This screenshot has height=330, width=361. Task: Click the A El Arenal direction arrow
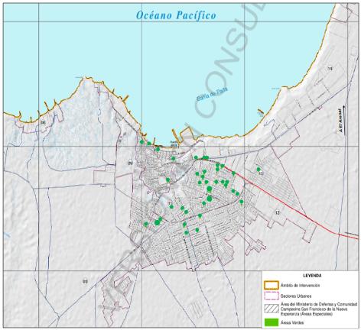[344, 120]
